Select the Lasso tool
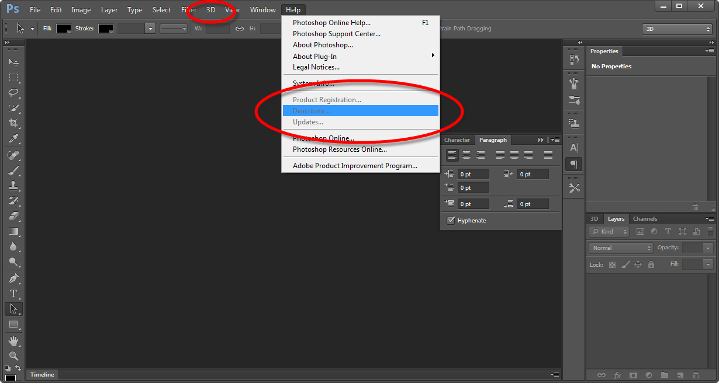 (13, 93)
